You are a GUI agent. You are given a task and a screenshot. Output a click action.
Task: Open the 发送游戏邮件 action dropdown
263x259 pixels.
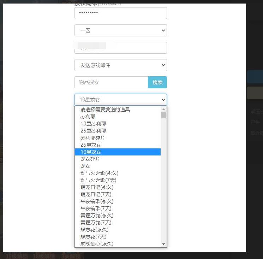(x=120, y=65)
